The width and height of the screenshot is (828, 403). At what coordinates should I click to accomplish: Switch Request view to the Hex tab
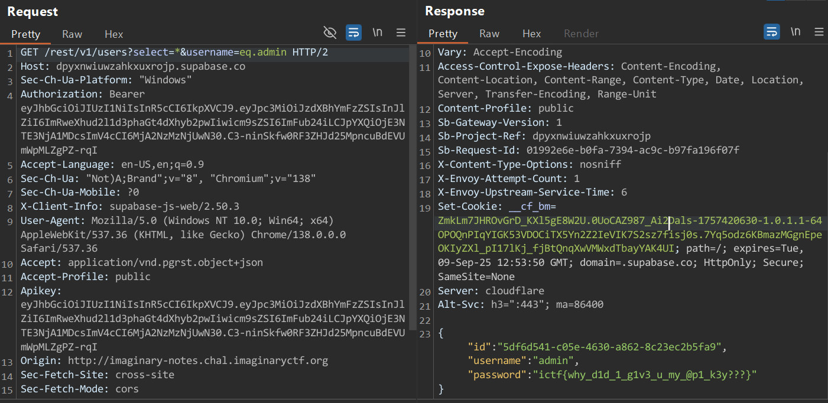[114, 34]
